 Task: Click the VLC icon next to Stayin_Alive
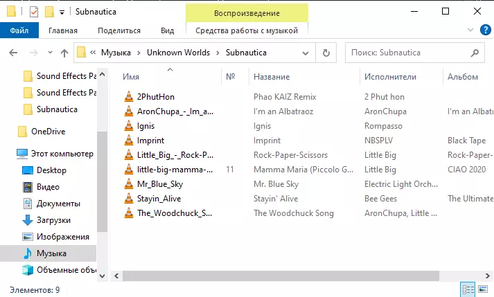tap(129, 198)
